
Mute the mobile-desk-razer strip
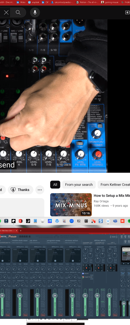point(25,315)
